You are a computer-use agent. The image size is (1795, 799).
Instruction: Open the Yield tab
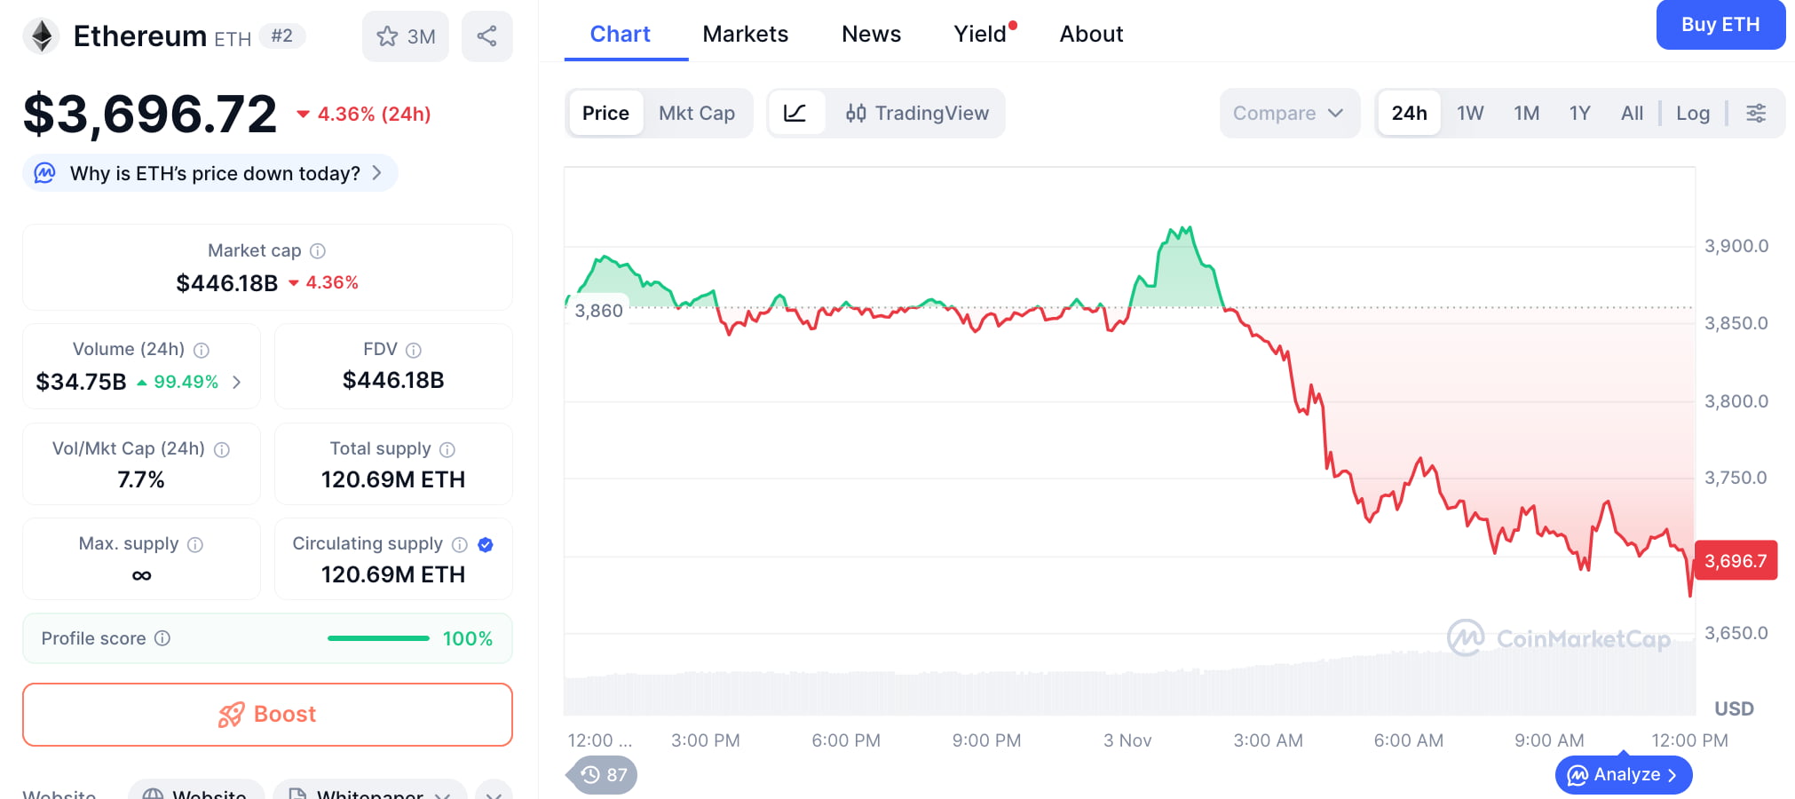pyautogui.click(x=979, y=34)
